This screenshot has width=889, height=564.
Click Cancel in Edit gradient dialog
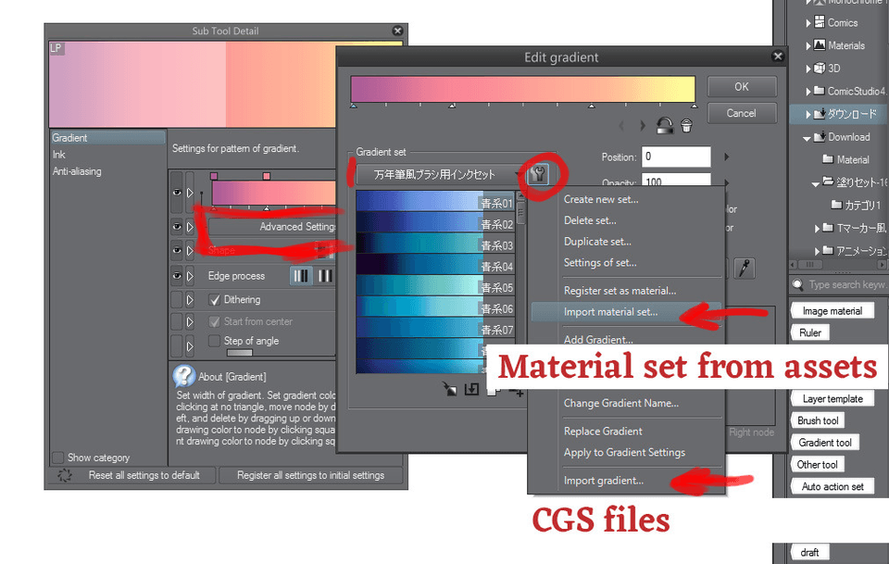point(742,113)
